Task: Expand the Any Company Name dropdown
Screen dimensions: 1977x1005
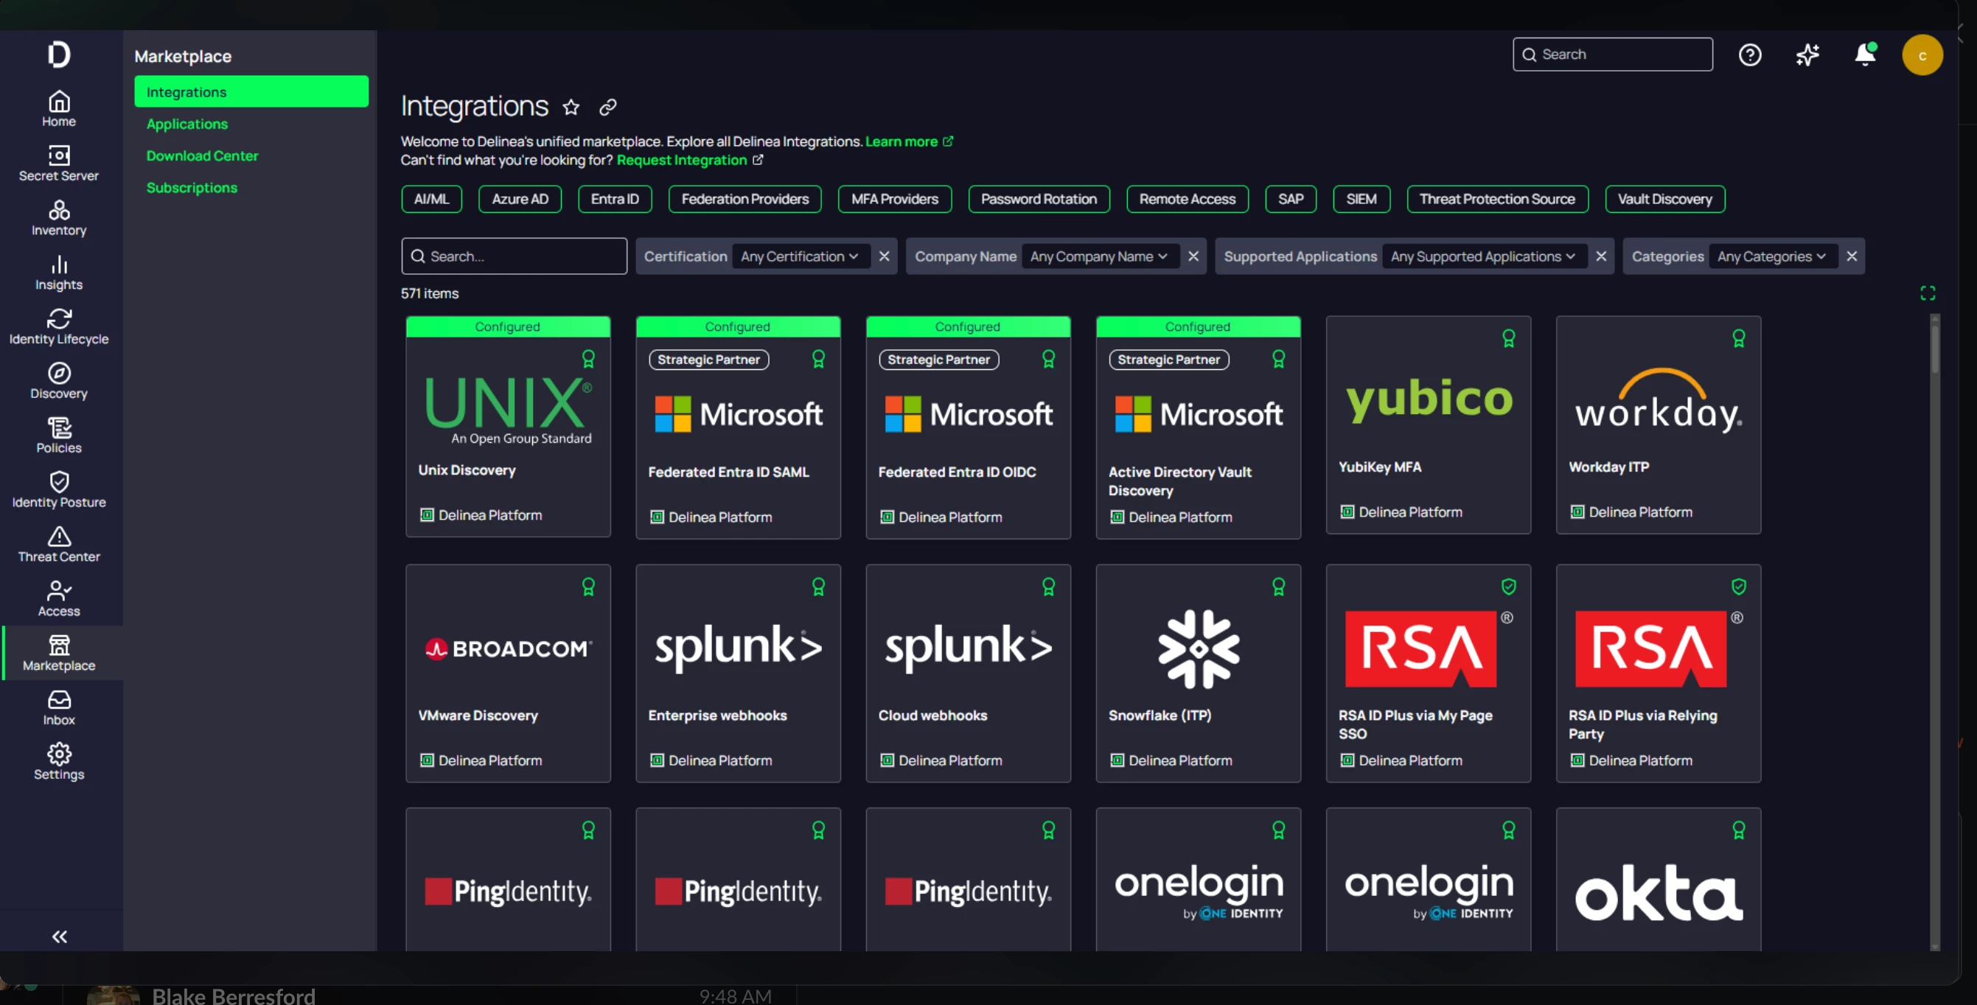Action: (1098, 256)
